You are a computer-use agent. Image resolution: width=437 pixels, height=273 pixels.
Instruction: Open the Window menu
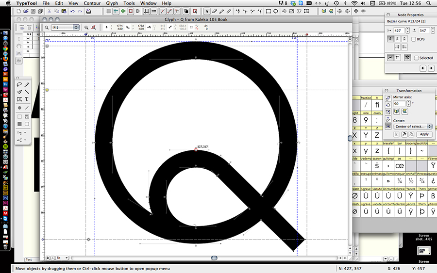click(x=148, y=3)
